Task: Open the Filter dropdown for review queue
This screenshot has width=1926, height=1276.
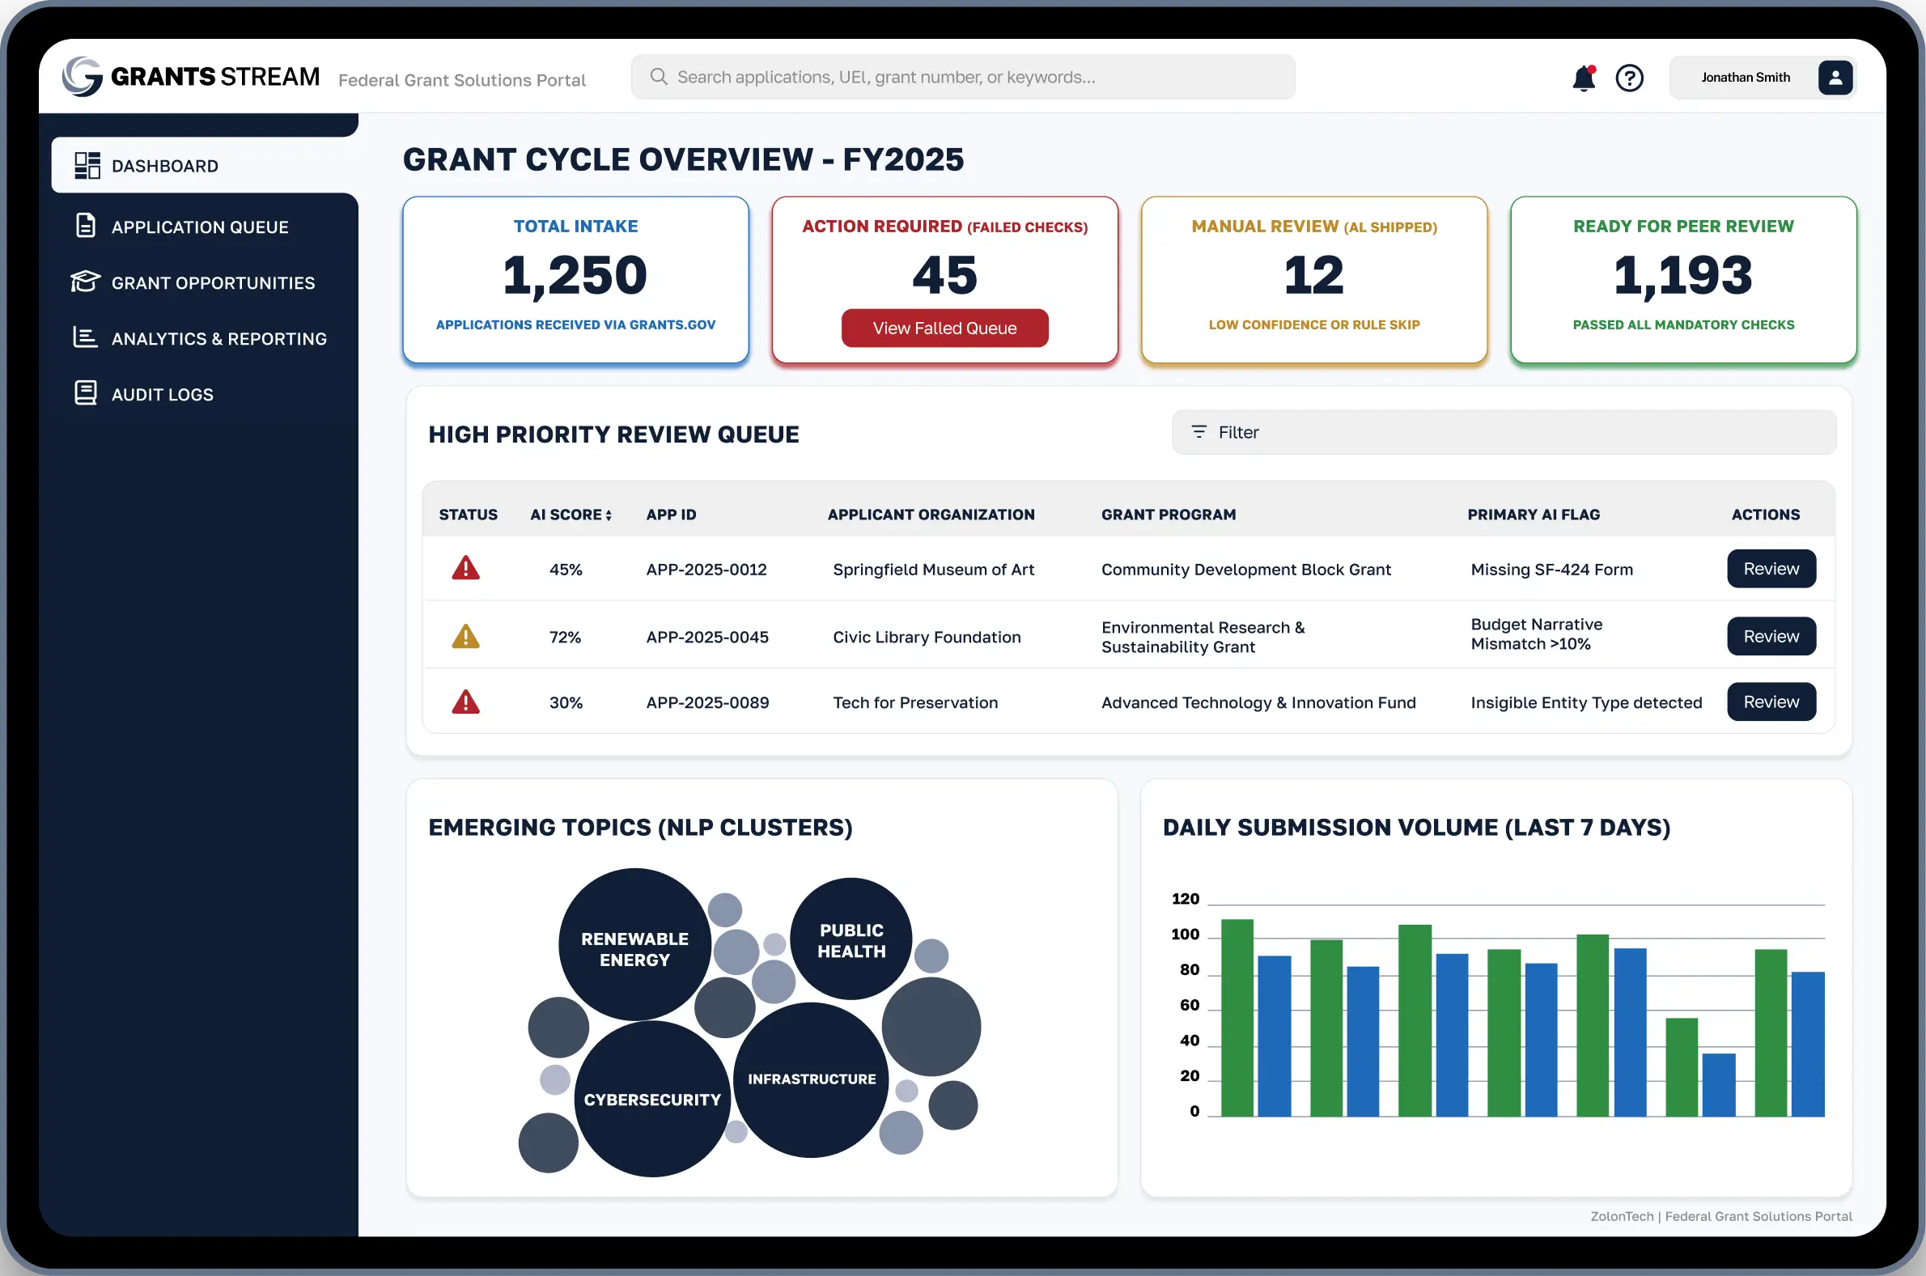Action: click(1503, 432)
